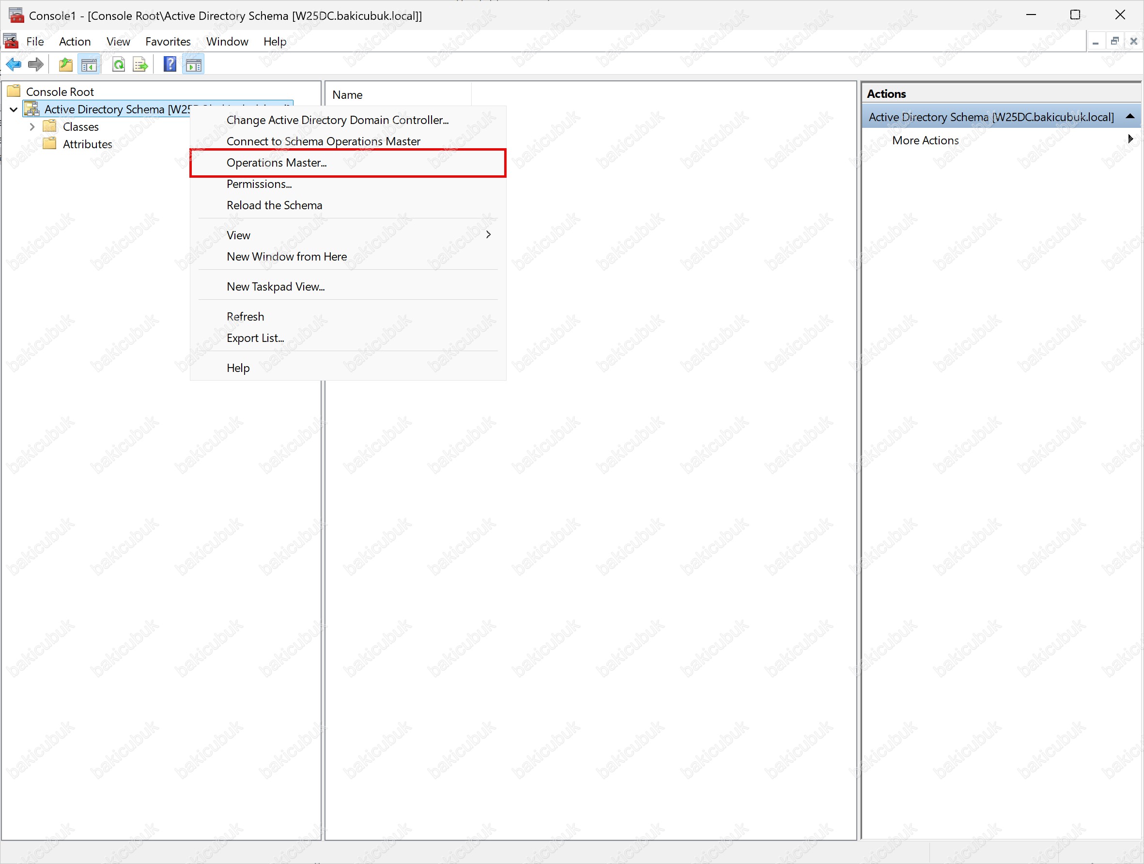Open the Action menu
The image size is (1144, 864).
click(75, 41)
